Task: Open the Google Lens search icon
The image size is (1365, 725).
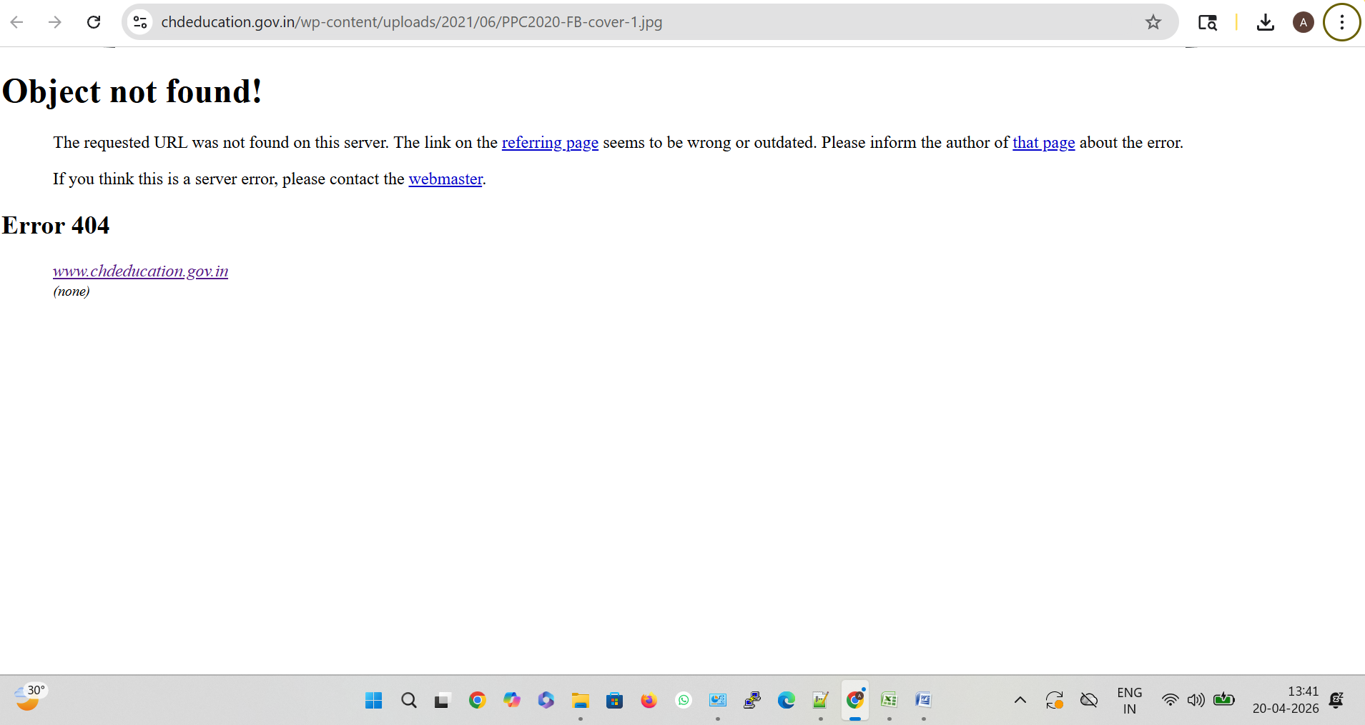Action: coord(1207,22)
